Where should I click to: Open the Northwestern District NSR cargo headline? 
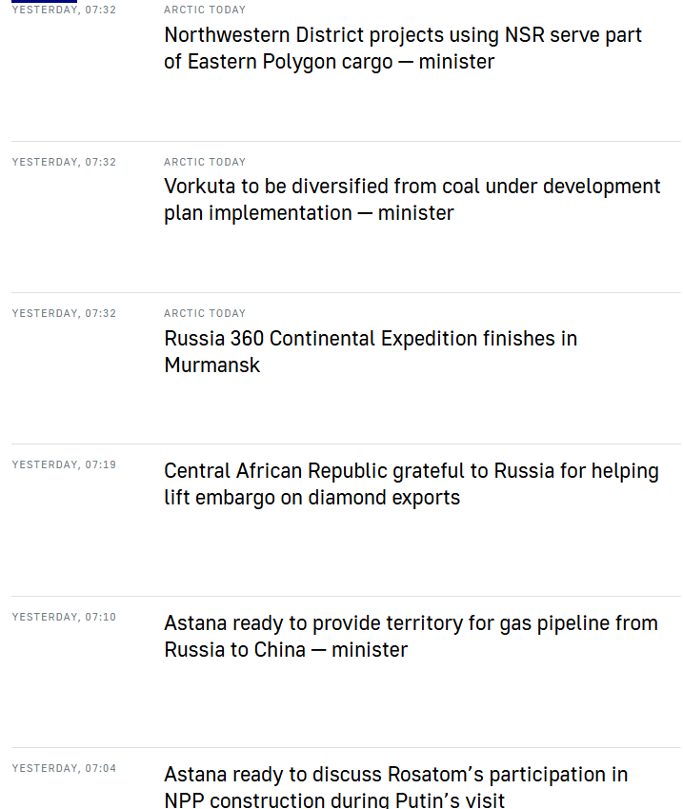coord(403,35)
